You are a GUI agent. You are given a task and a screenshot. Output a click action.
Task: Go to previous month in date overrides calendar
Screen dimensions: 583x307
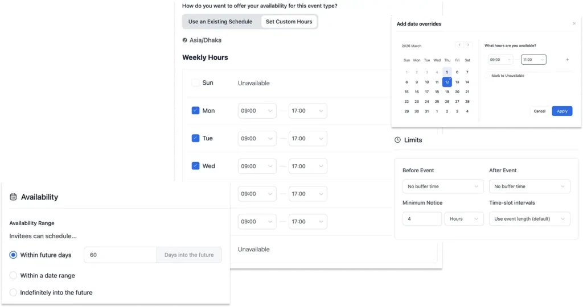[x=459, y=45]
